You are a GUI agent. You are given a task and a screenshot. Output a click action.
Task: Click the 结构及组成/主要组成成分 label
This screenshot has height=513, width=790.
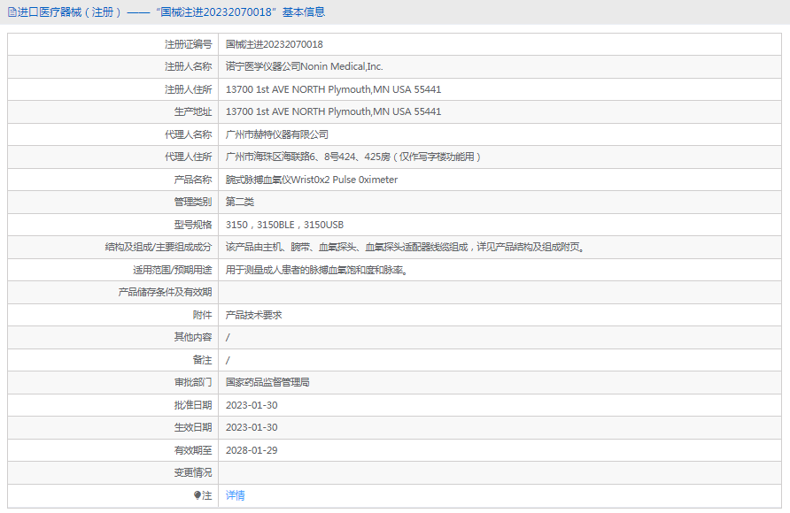click(159, 247)
